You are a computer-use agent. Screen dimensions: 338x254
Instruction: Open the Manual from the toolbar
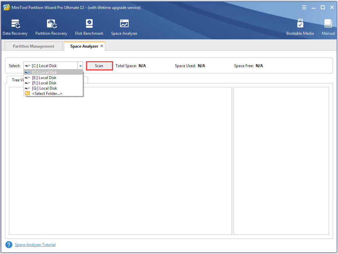tap(328, 26)
